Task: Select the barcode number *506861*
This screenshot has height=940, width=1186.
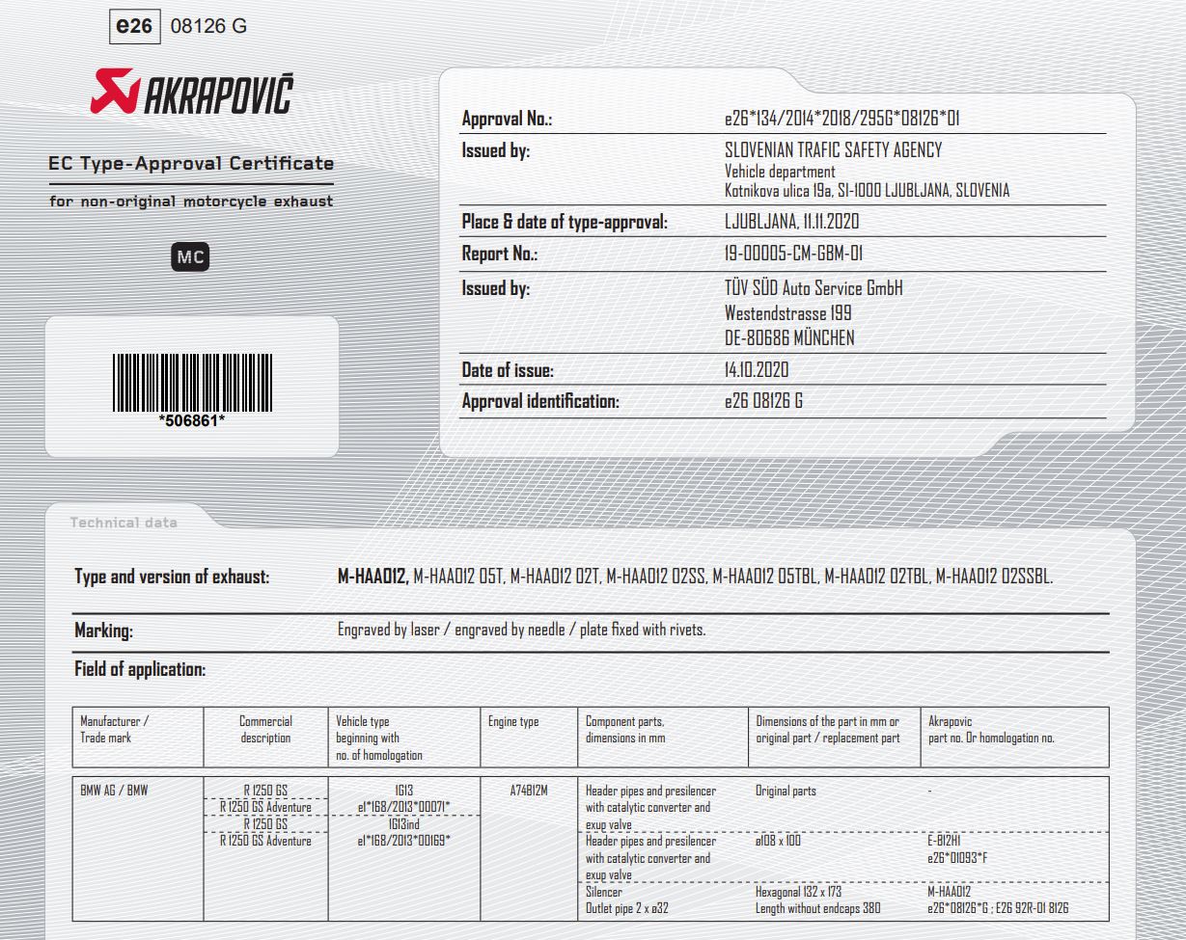Action: click(192, 419)
